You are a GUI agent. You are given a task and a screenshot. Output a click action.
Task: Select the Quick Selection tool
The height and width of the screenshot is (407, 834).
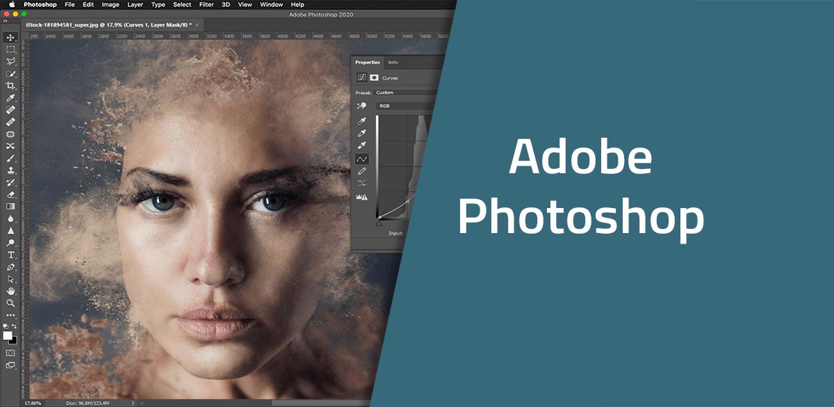click(10, 73)
